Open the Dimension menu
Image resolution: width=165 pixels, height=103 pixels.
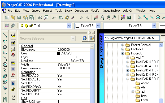tap(81, 11)
